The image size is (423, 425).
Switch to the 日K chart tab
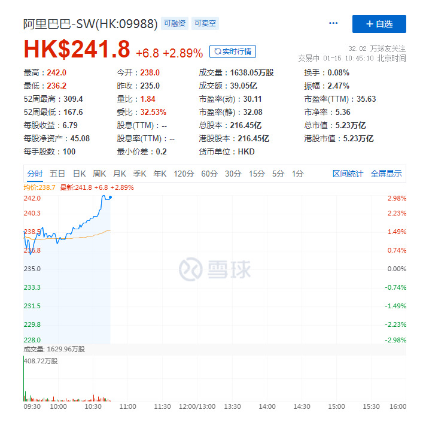(80, 174)
